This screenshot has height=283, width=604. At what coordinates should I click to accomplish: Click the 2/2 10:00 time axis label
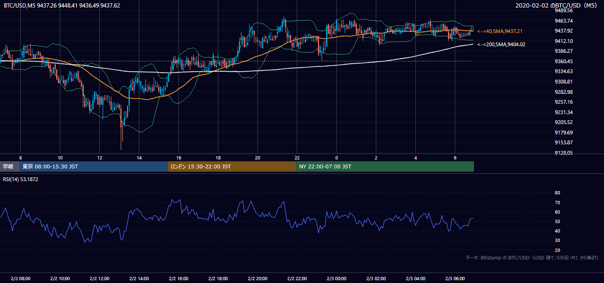tap(60, 279)
